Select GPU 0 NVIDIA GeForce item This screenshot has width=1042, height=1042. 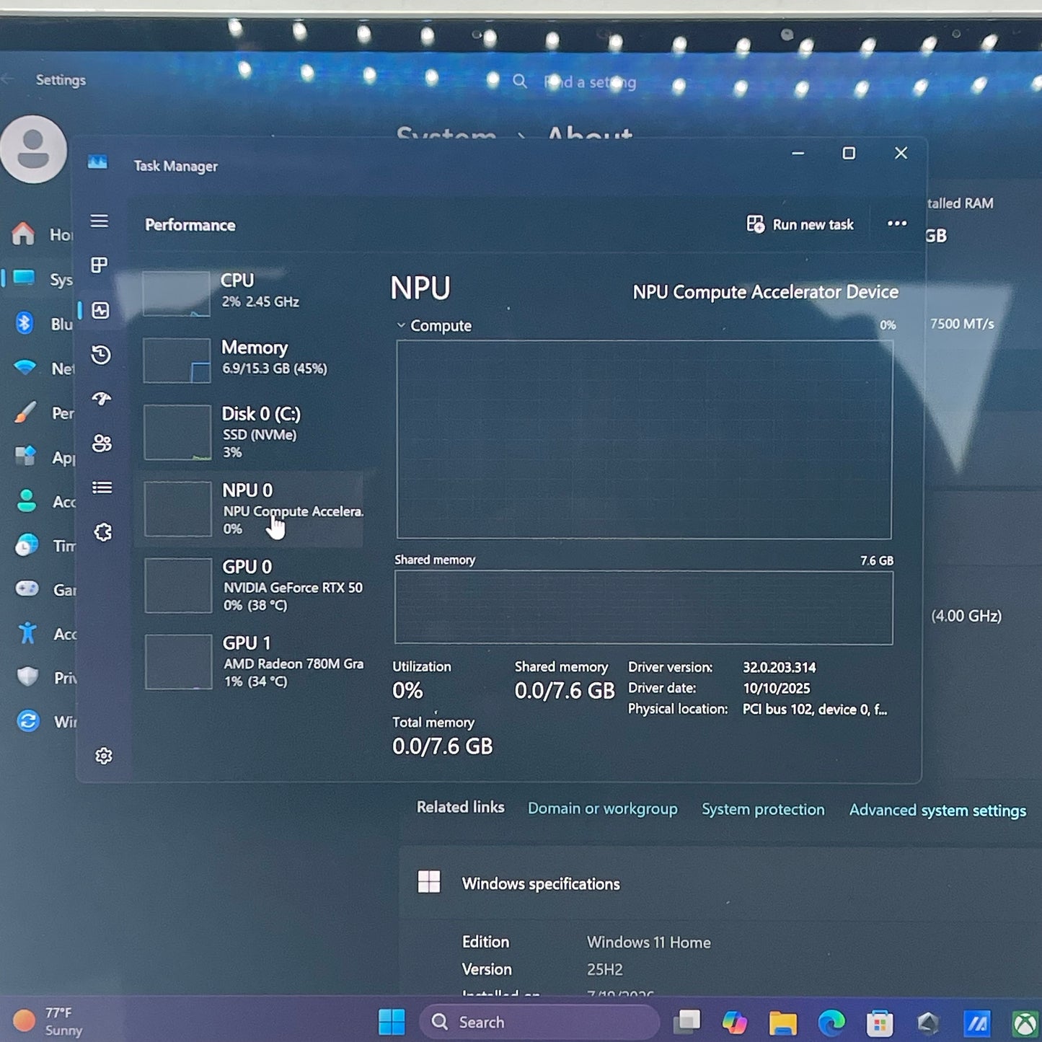pos(252,585)
